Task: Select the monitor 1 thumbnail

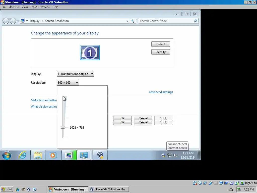Action: coord(90,53)
